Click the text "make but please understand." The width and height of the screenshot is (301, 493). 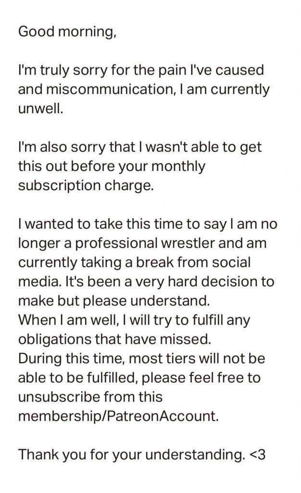[115, 301]
